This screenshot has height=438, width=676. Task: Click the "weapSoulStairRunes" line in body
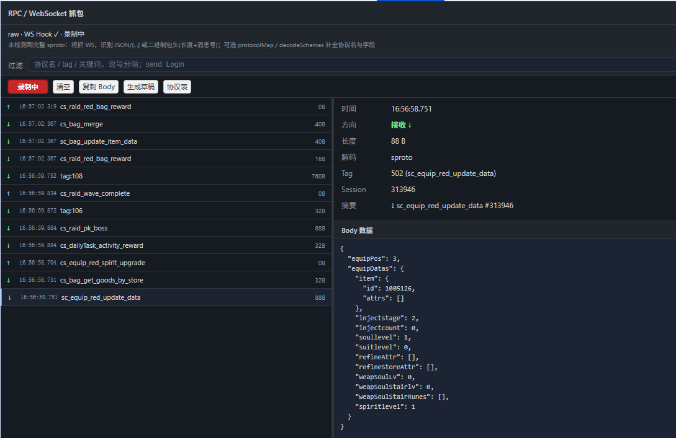(402, 396)
